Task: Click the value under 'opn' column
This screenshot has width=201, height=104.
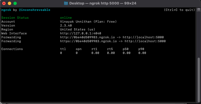Action: [77, 53]
